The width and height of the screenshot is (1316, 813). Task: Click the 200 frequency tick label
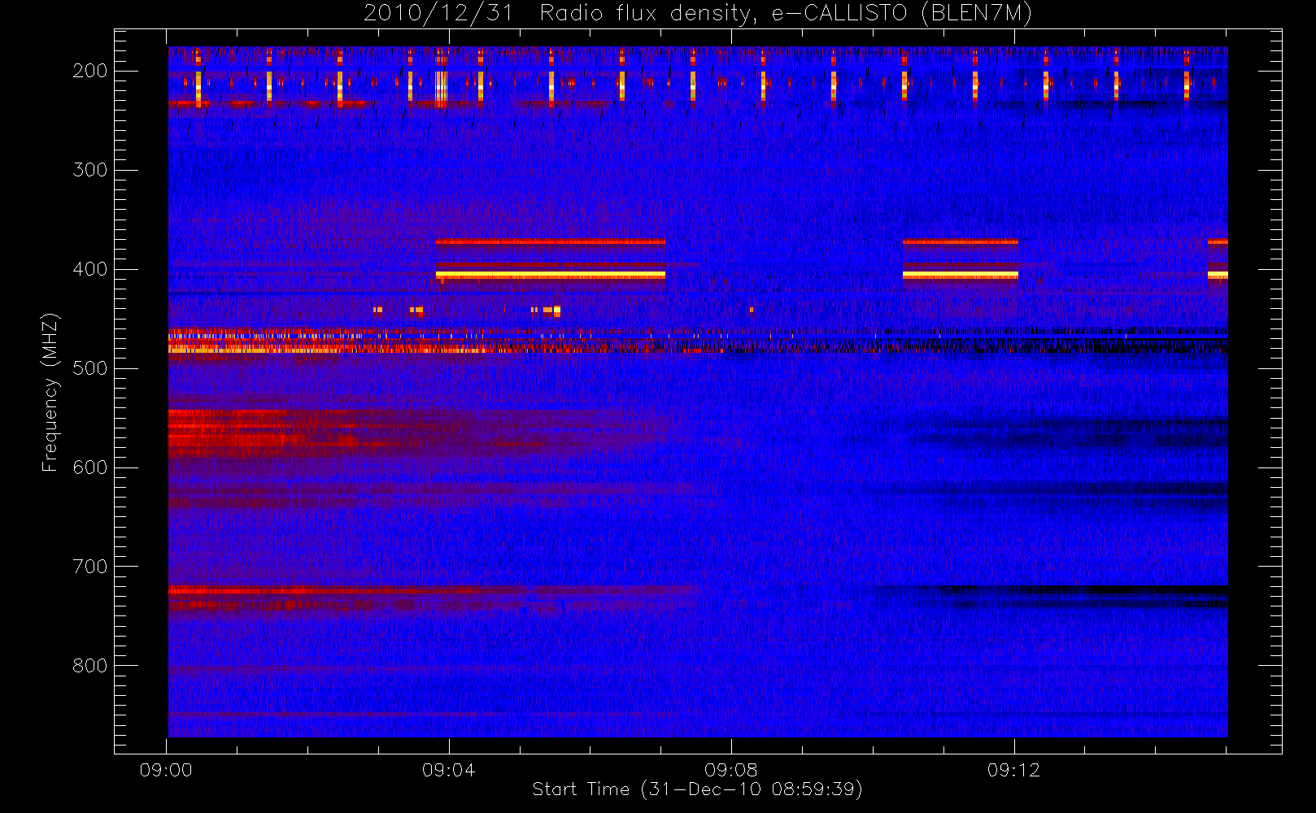(90, 71)
